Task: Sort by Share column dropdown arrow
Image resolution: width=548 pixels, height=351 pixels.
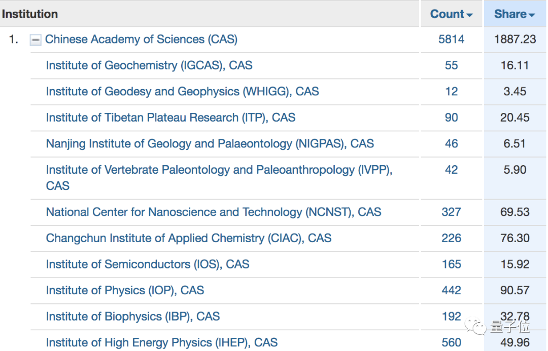Action: pyautogui.click(x=532, y=15)
